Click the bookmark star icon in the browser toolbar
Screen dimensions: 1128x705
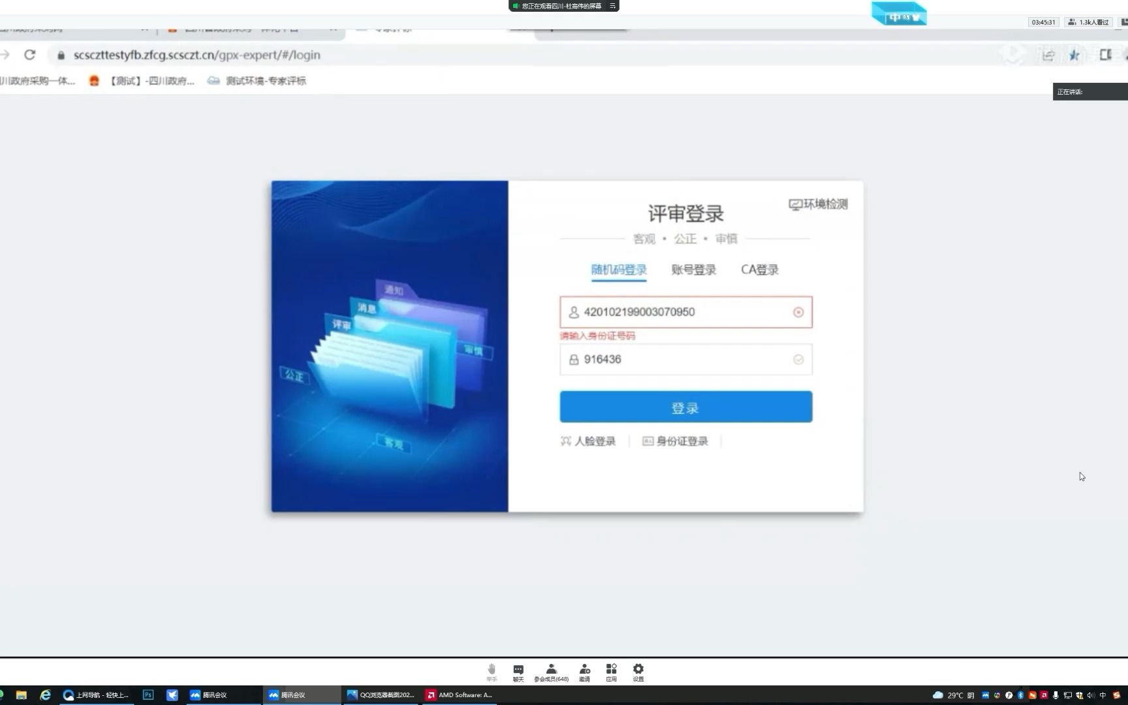point(1074,55)
